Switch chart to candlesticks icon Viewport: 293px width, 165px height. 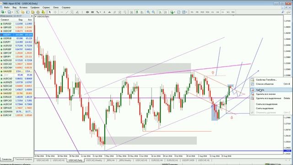(x=137, y=12)
